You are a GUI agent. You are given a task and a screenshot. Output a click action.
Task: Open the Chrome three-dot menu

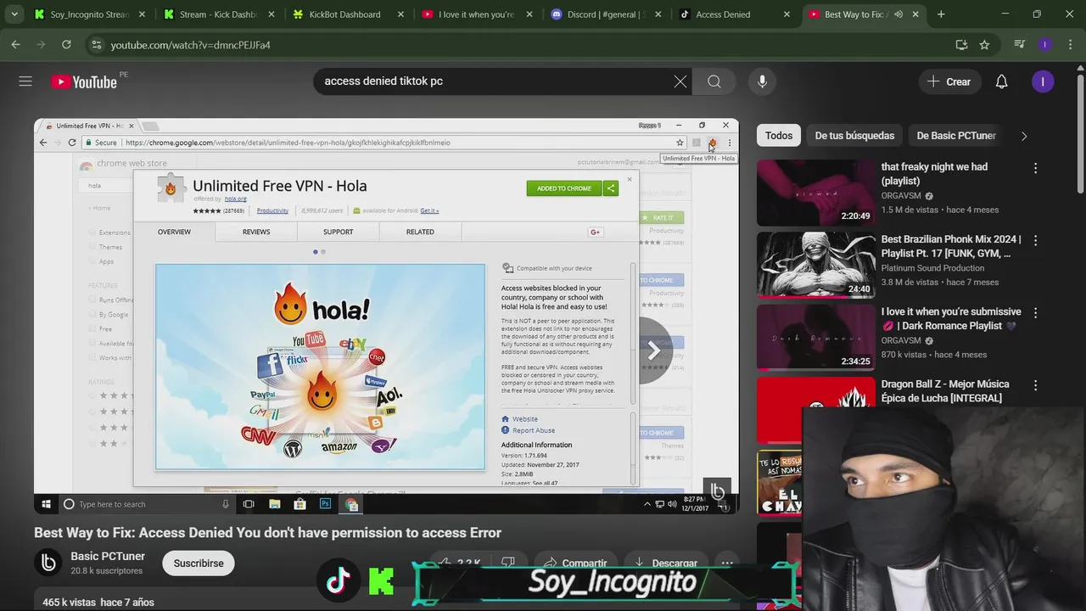coord(1069,45)
